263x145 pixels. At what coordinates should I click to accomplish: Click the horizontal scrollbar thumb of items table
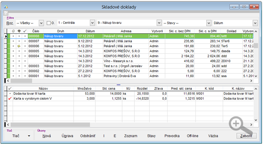[x=50, y=125]
